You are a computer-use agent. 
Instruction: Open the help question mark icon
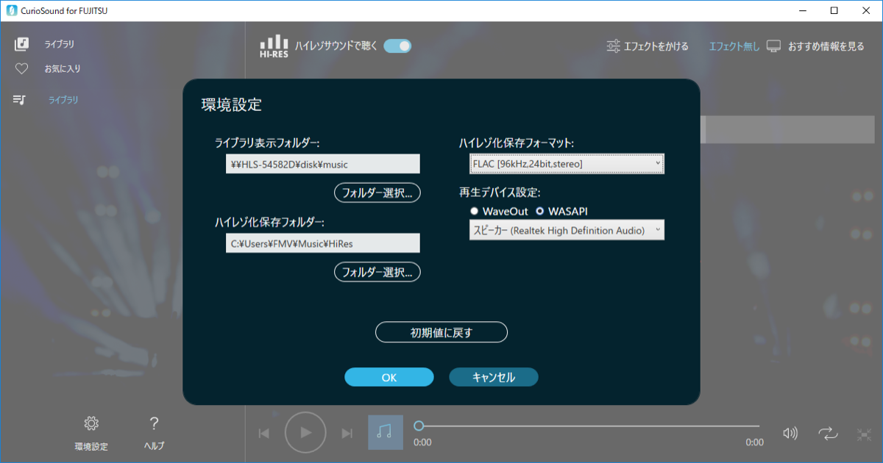154,423
